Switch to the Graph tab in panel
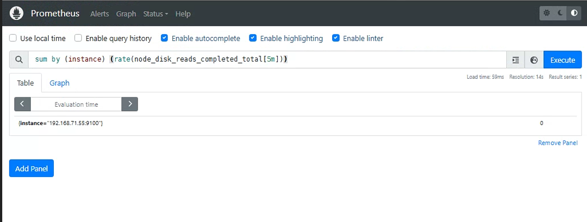This screenshot has height=222, width=587. click(60, 83)
